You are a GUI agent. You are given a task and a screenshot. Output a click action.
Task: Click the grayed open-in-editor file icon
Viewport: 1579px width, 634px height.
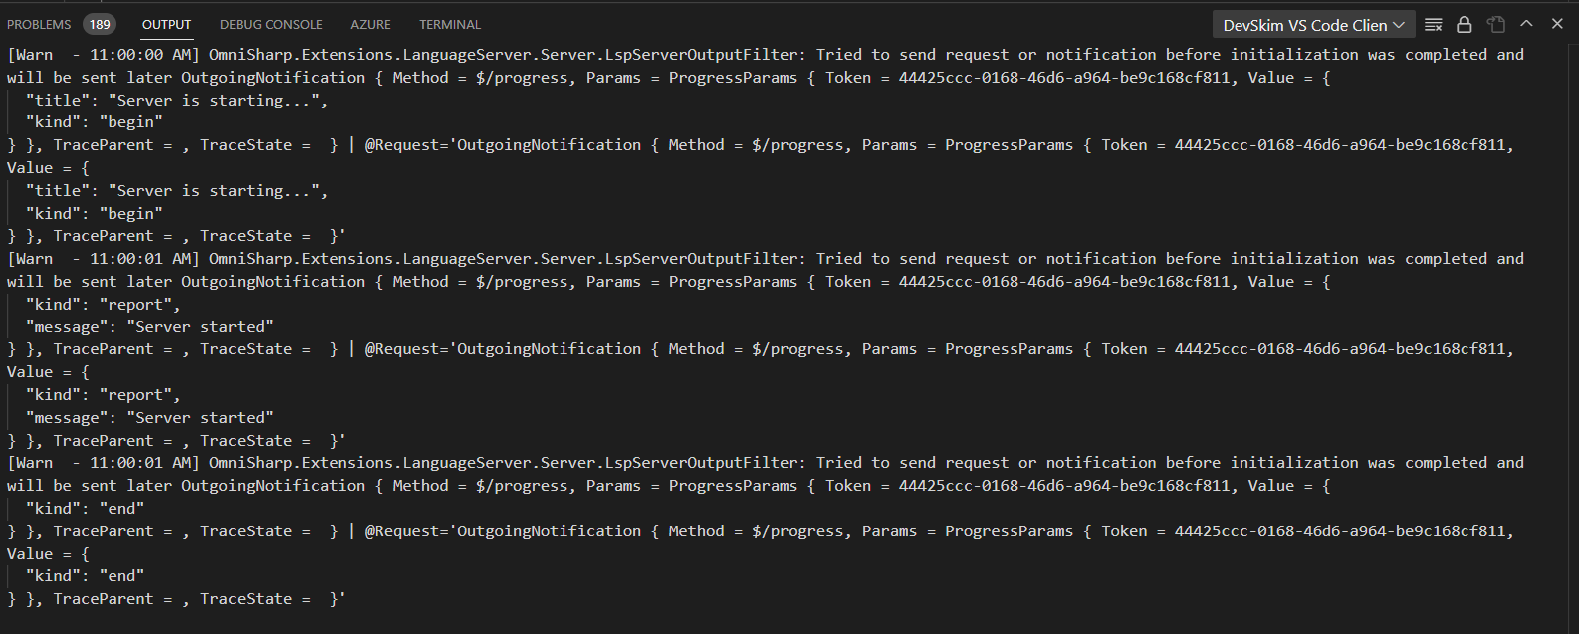point(1495,24)
